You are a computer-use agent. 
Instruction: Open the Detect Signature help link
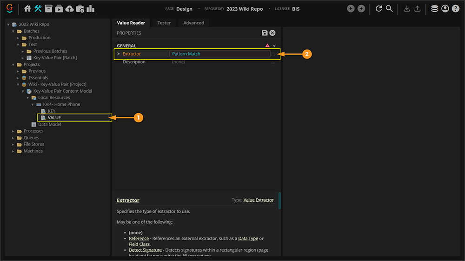tap(145, 250)
